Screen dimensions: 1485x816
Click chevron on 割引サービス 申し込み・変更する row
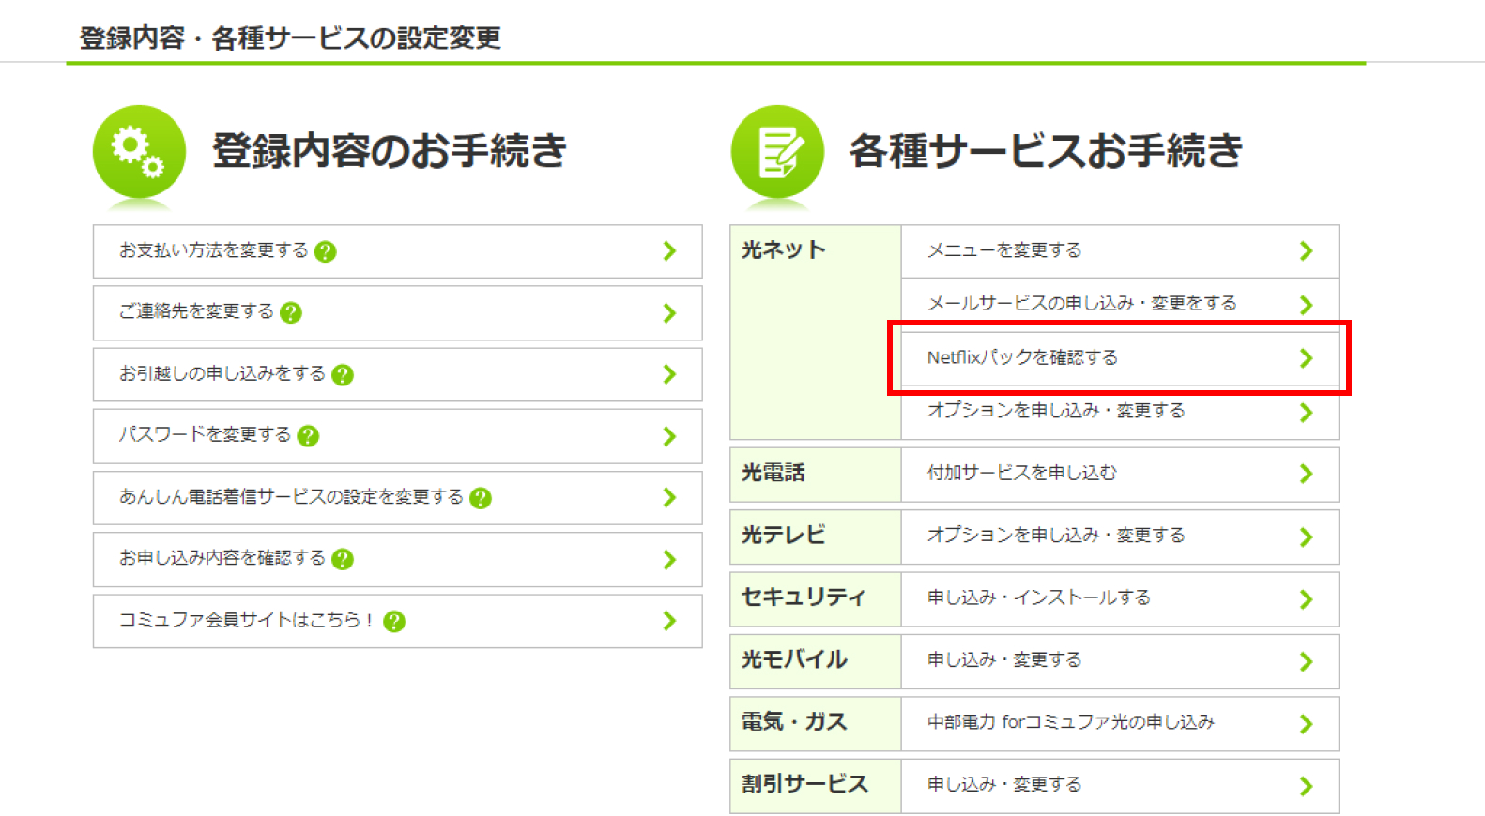click(1306, 786)
